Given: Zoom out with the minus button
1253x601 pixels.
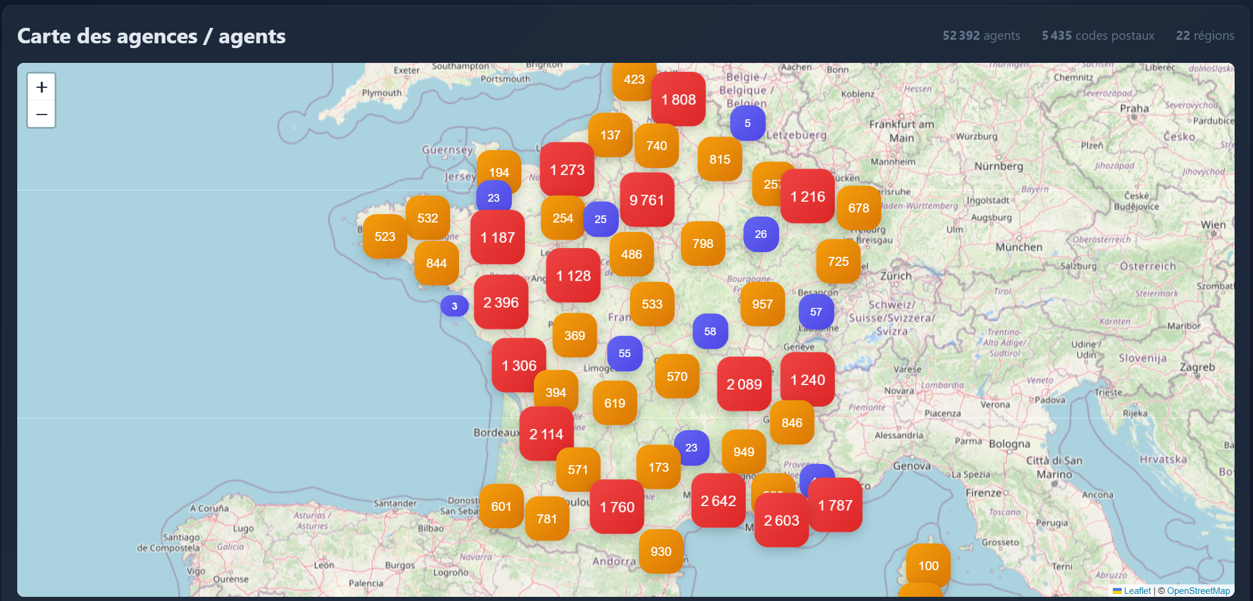Looking at the screenshot, I should click(41, 113).
